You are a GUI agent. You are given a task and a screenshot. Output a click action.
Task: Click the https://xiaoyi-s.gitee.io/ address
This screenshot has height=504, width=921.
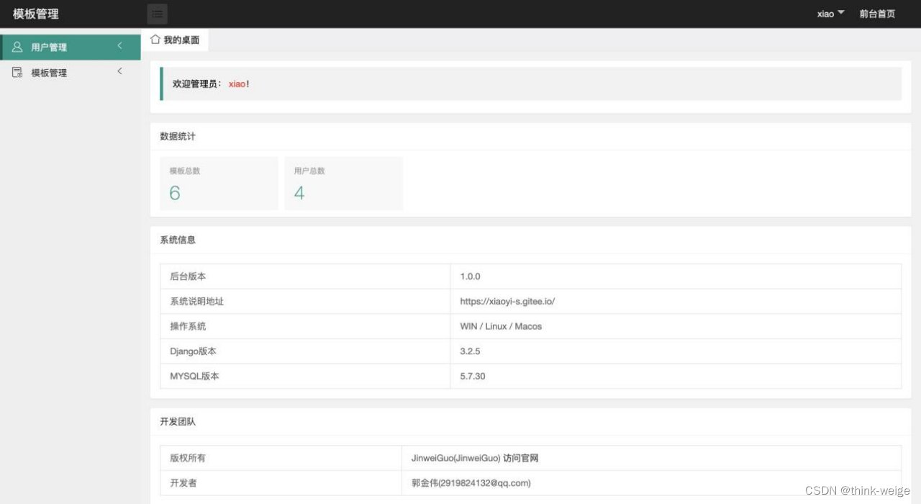[507, 302]
